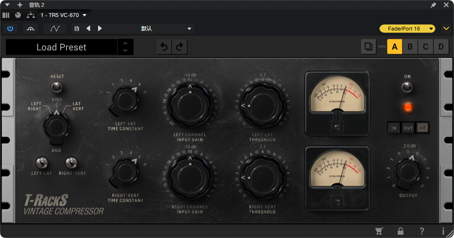The image size is (454, 238).
Task: Select preset slot D
Action: [441, 47]
